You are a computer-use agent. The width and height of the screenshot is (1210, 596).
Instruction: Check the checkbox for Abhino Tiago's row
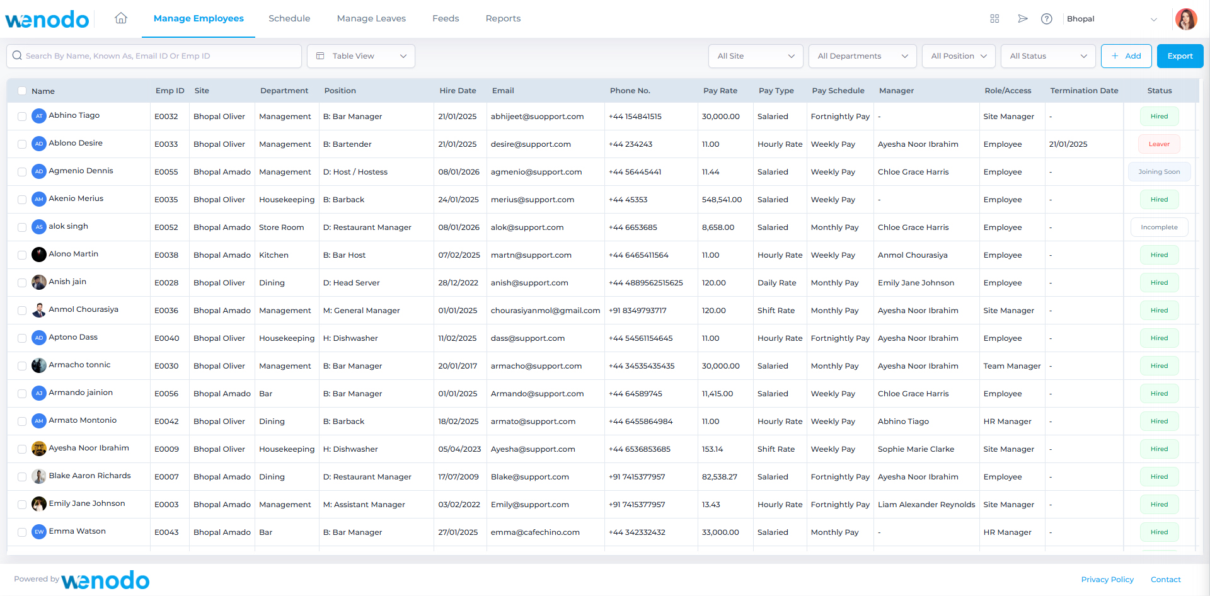click(22, 116)
